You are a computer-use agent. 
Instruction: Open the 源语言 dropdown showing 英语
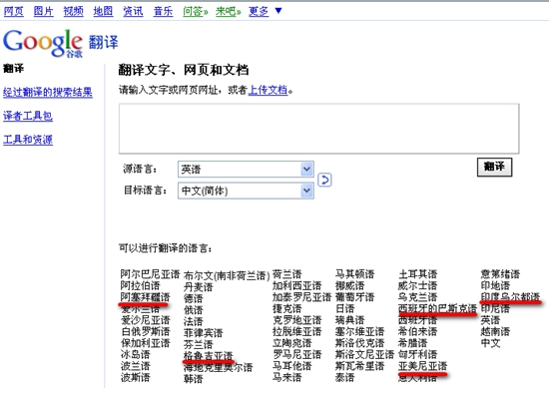246,170
